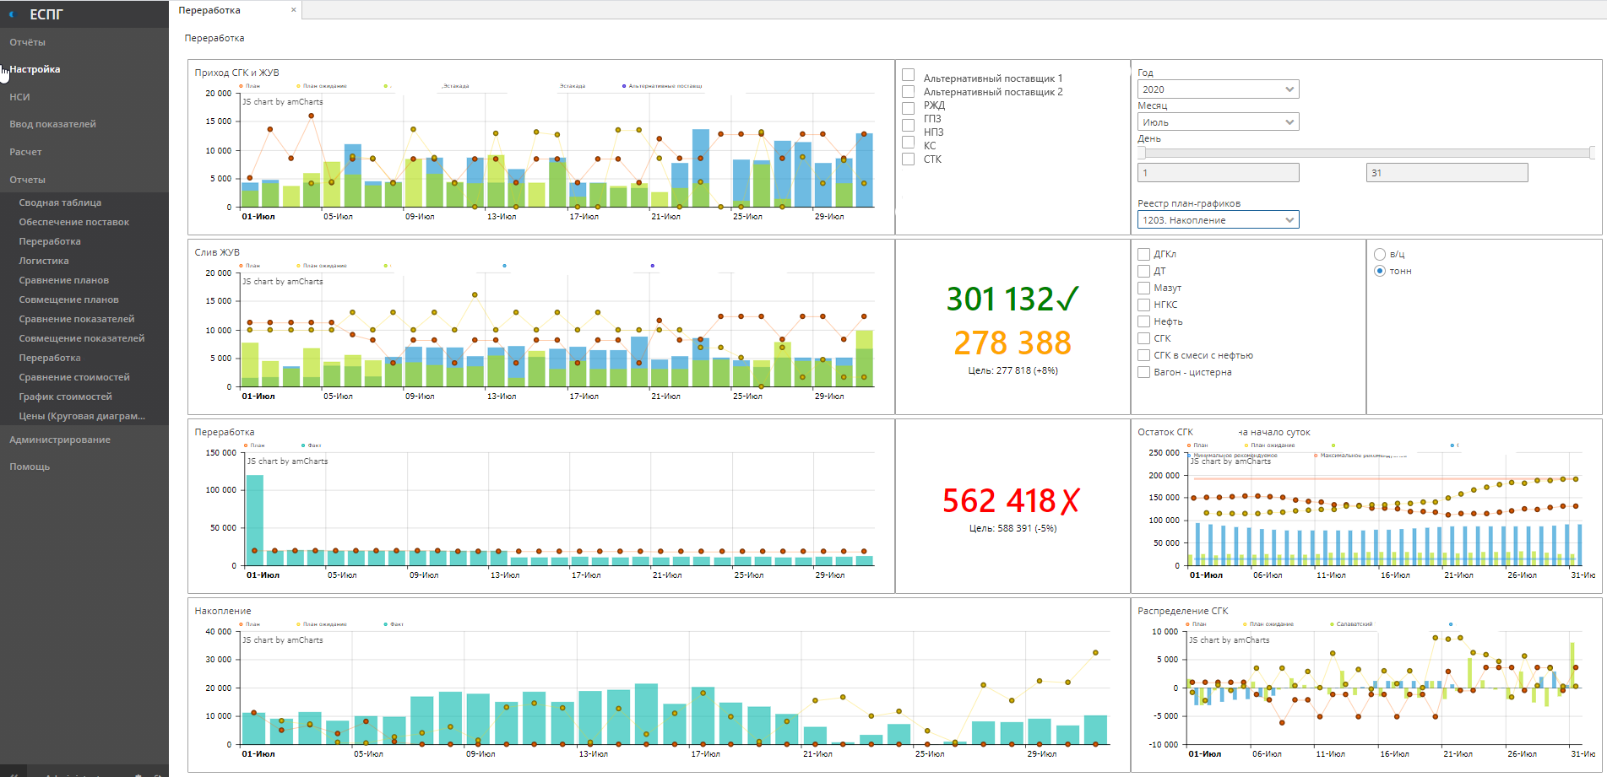Click the start day field showing 1
The width and height of the screenshot is (1607, 777).
point(1218,173)
